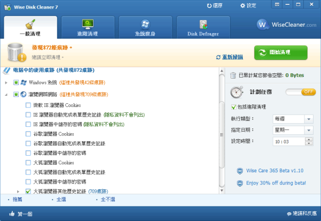
Task: Click the thumbs-up 贊一個 icon
Action: pos(12,214)
